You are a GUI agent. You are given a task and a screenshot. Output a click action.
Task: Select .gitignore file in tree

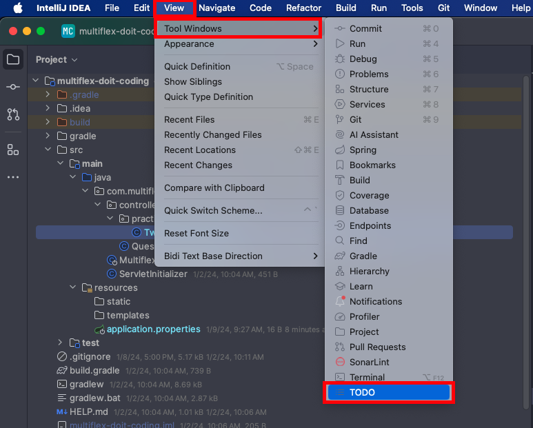point(90,357)
